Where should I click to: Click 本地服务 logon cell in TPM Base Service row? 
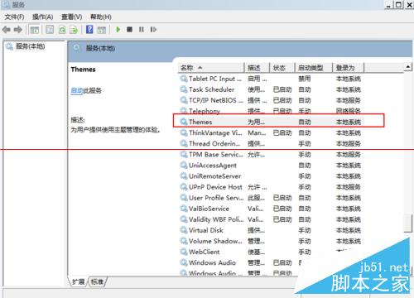(349, 154)
